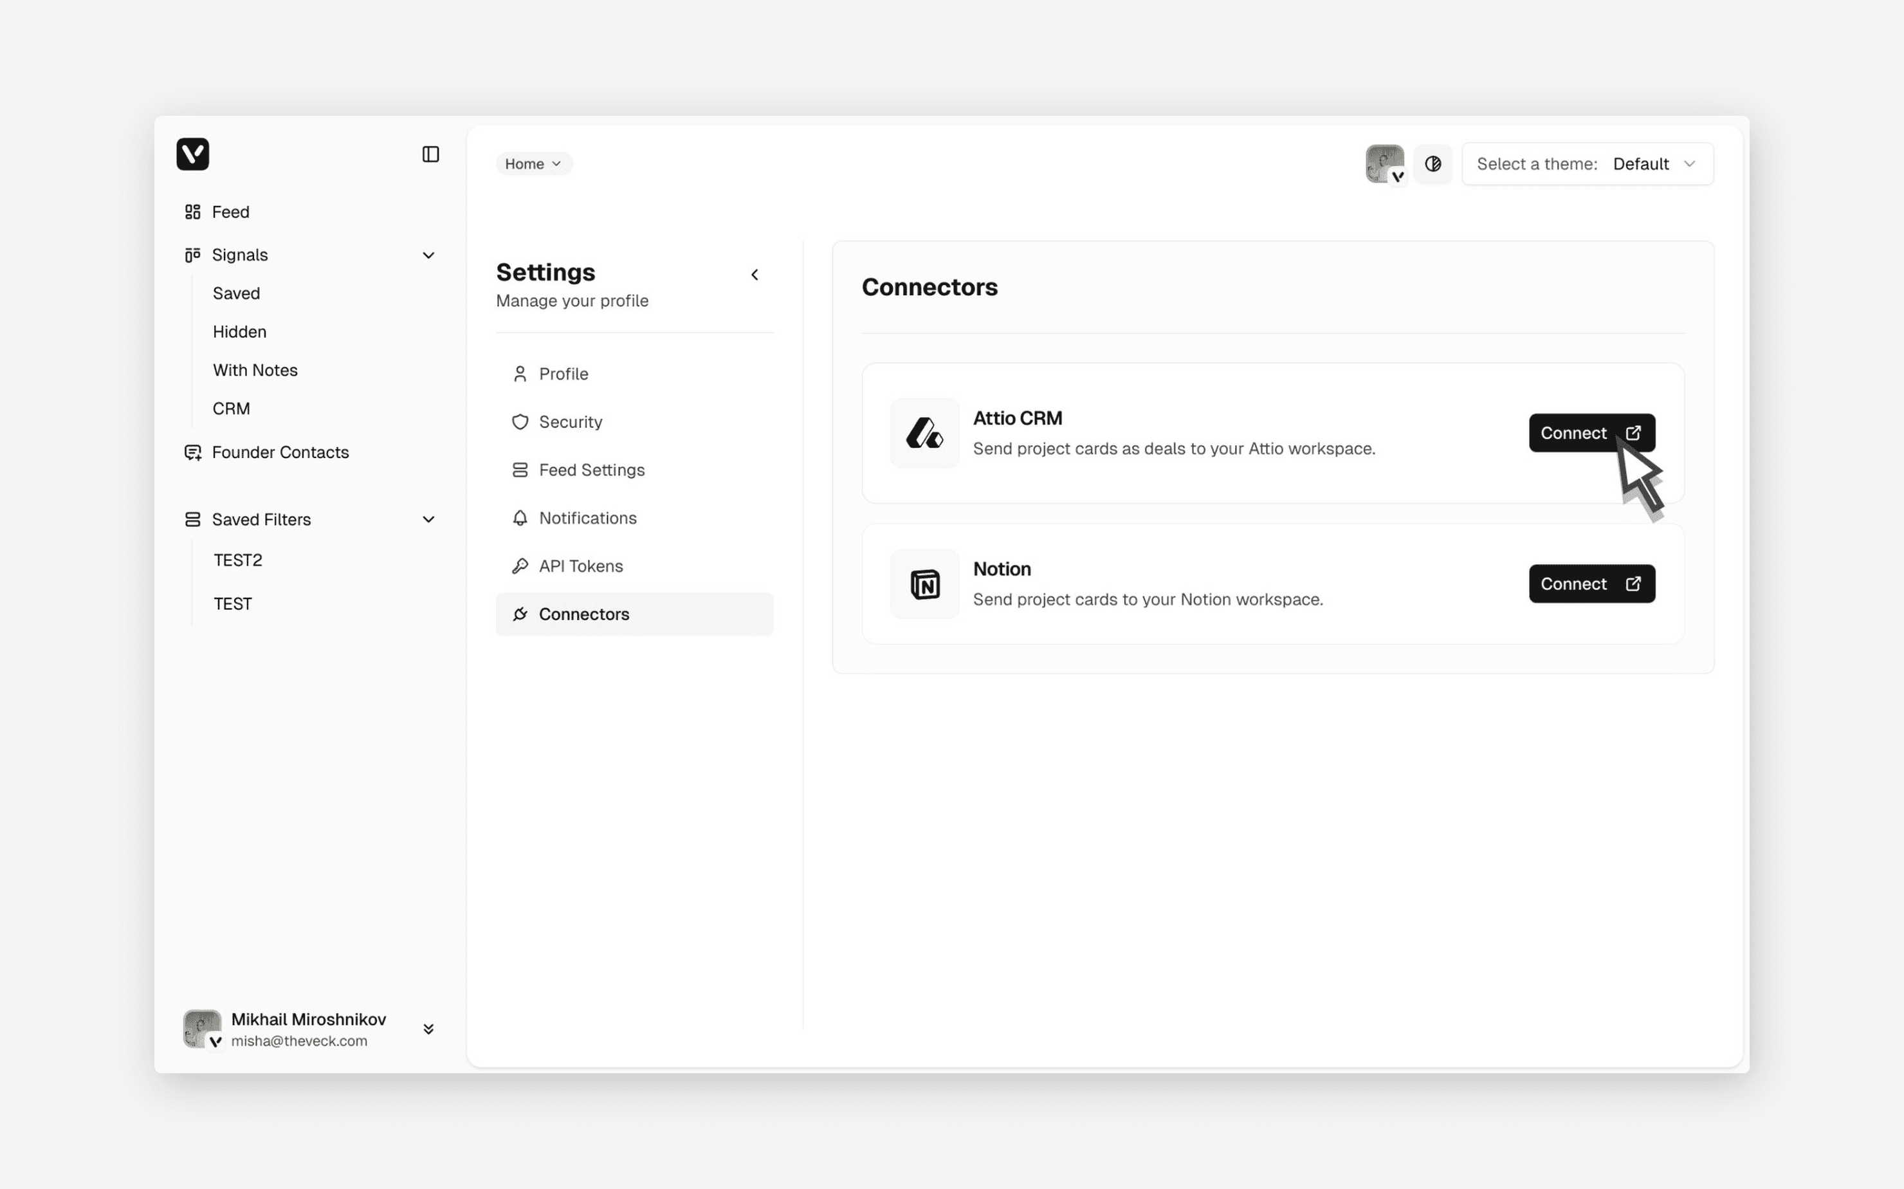Open Feed Settings tab
This screenshot has height=1189, width=1904.
tap(591, 470)
